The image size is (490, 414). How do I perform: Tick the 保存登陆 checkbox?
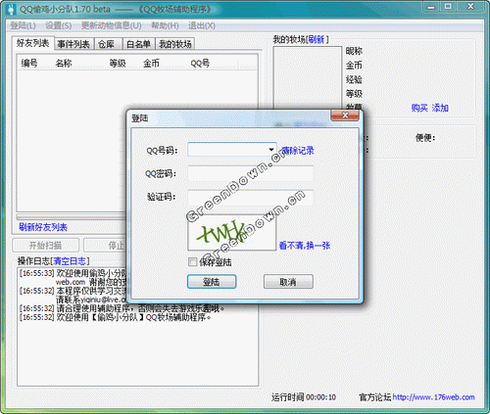tap(193, 261)
